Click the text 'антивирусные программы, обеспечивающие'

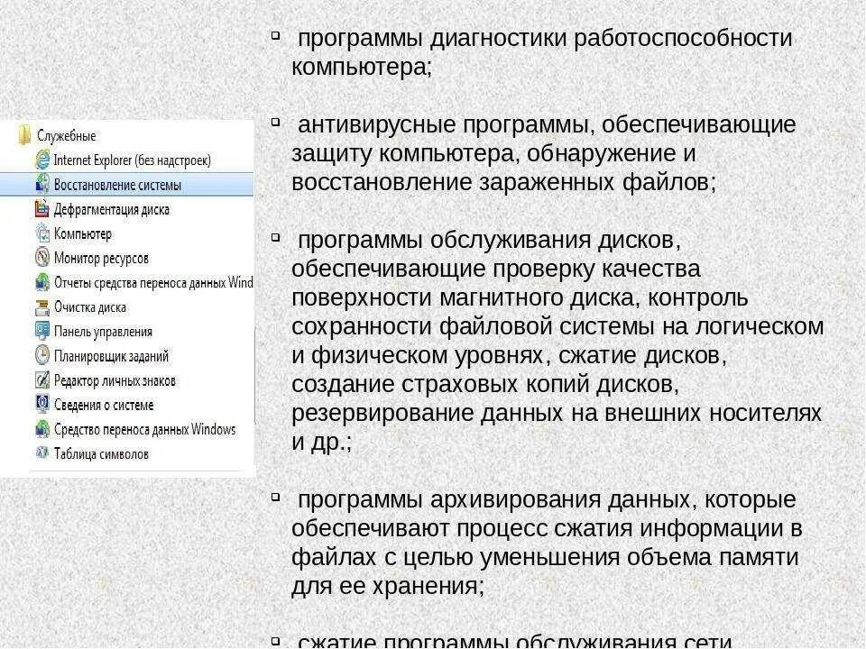(547, 124)
